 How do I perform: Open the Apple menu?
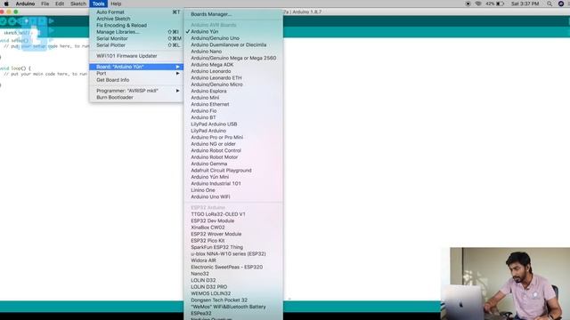[6, 4]
